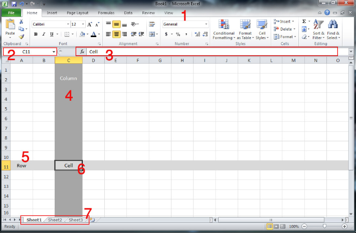Open Find & Select binoculars menu
This screenshot has height=233, width=356.
[x=333, y=30]
